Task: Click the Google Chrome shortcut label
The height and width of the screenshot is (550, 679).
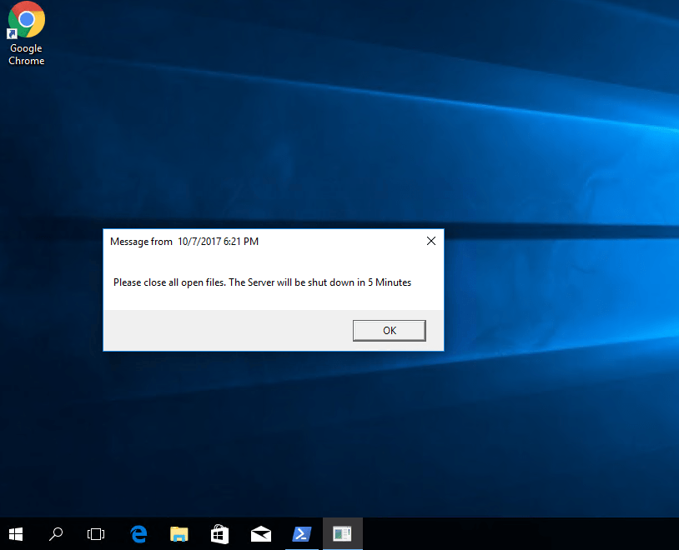Action: [25, 54]
